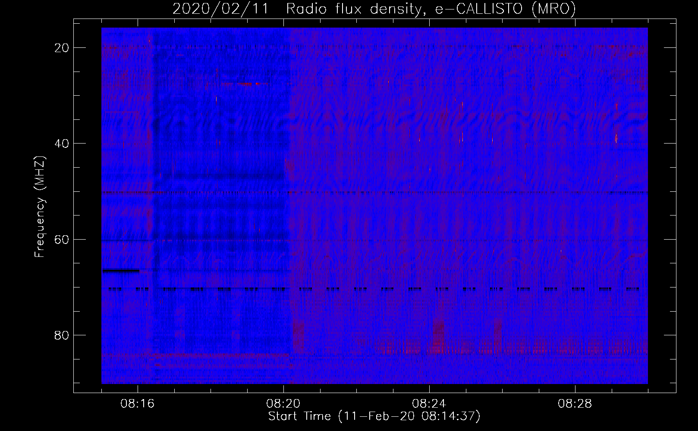
Task: Click the black horizontal bar near 67 MHz
Action: (x=121, y=271)
